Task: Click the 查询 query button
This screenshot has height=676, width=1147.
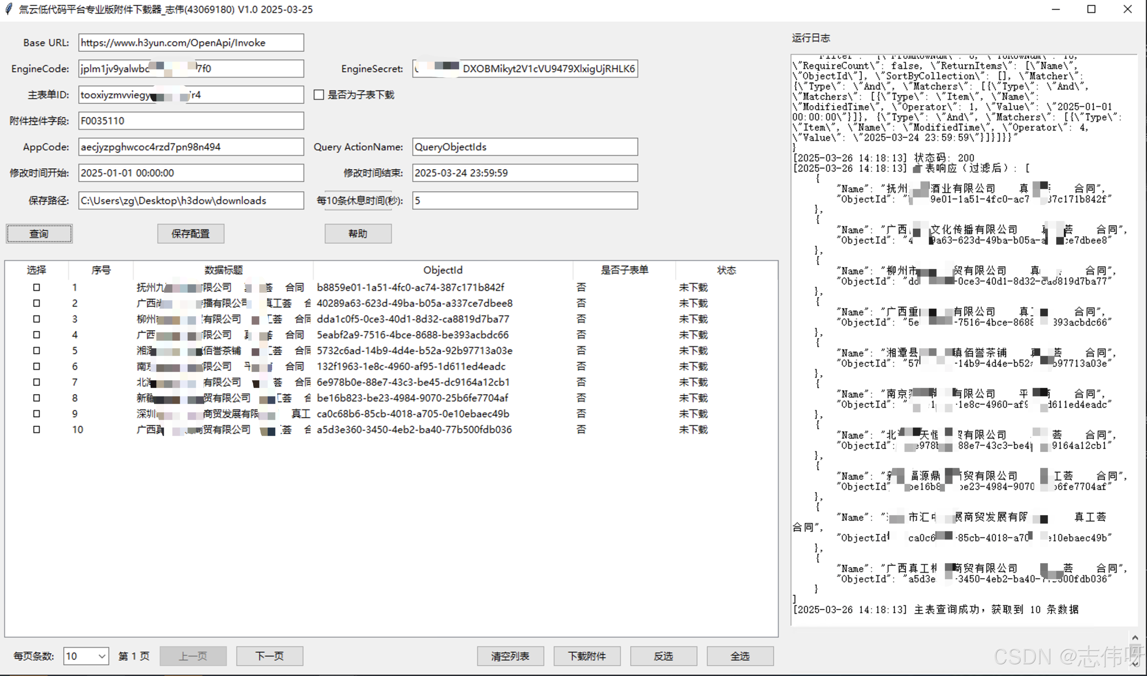Action: coord(39,234)
